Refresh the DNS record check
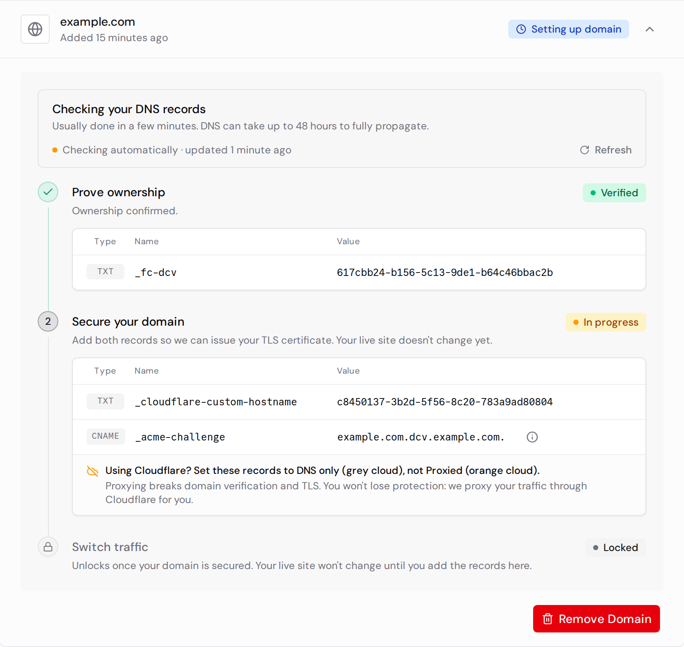The image size is (684, 647). [606, 150]
